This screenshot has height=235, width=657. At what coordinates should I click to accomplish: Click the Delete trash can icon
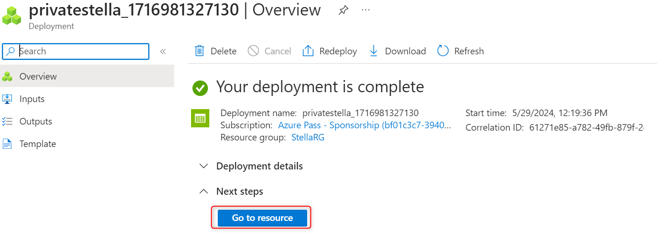(x=199, y=51)
